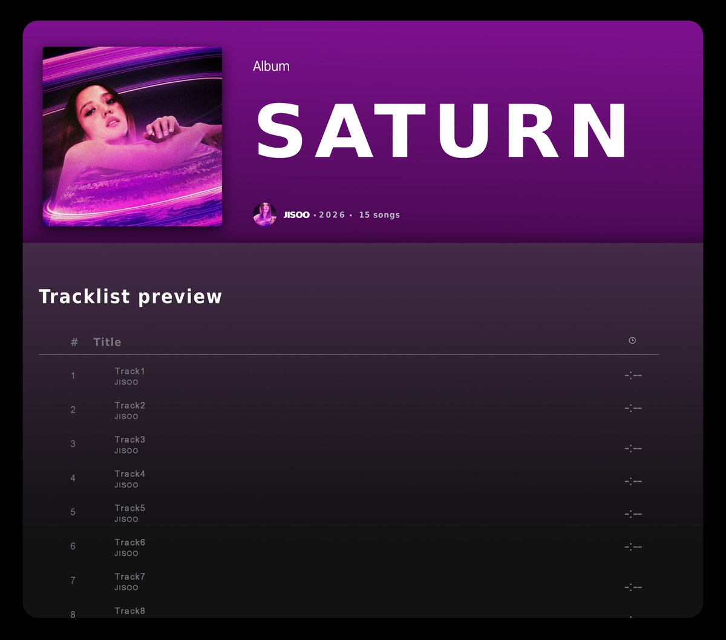Viewport: 726px width, 640px height.
Task: Click track number 6
Action: click(x=73, y=546)
